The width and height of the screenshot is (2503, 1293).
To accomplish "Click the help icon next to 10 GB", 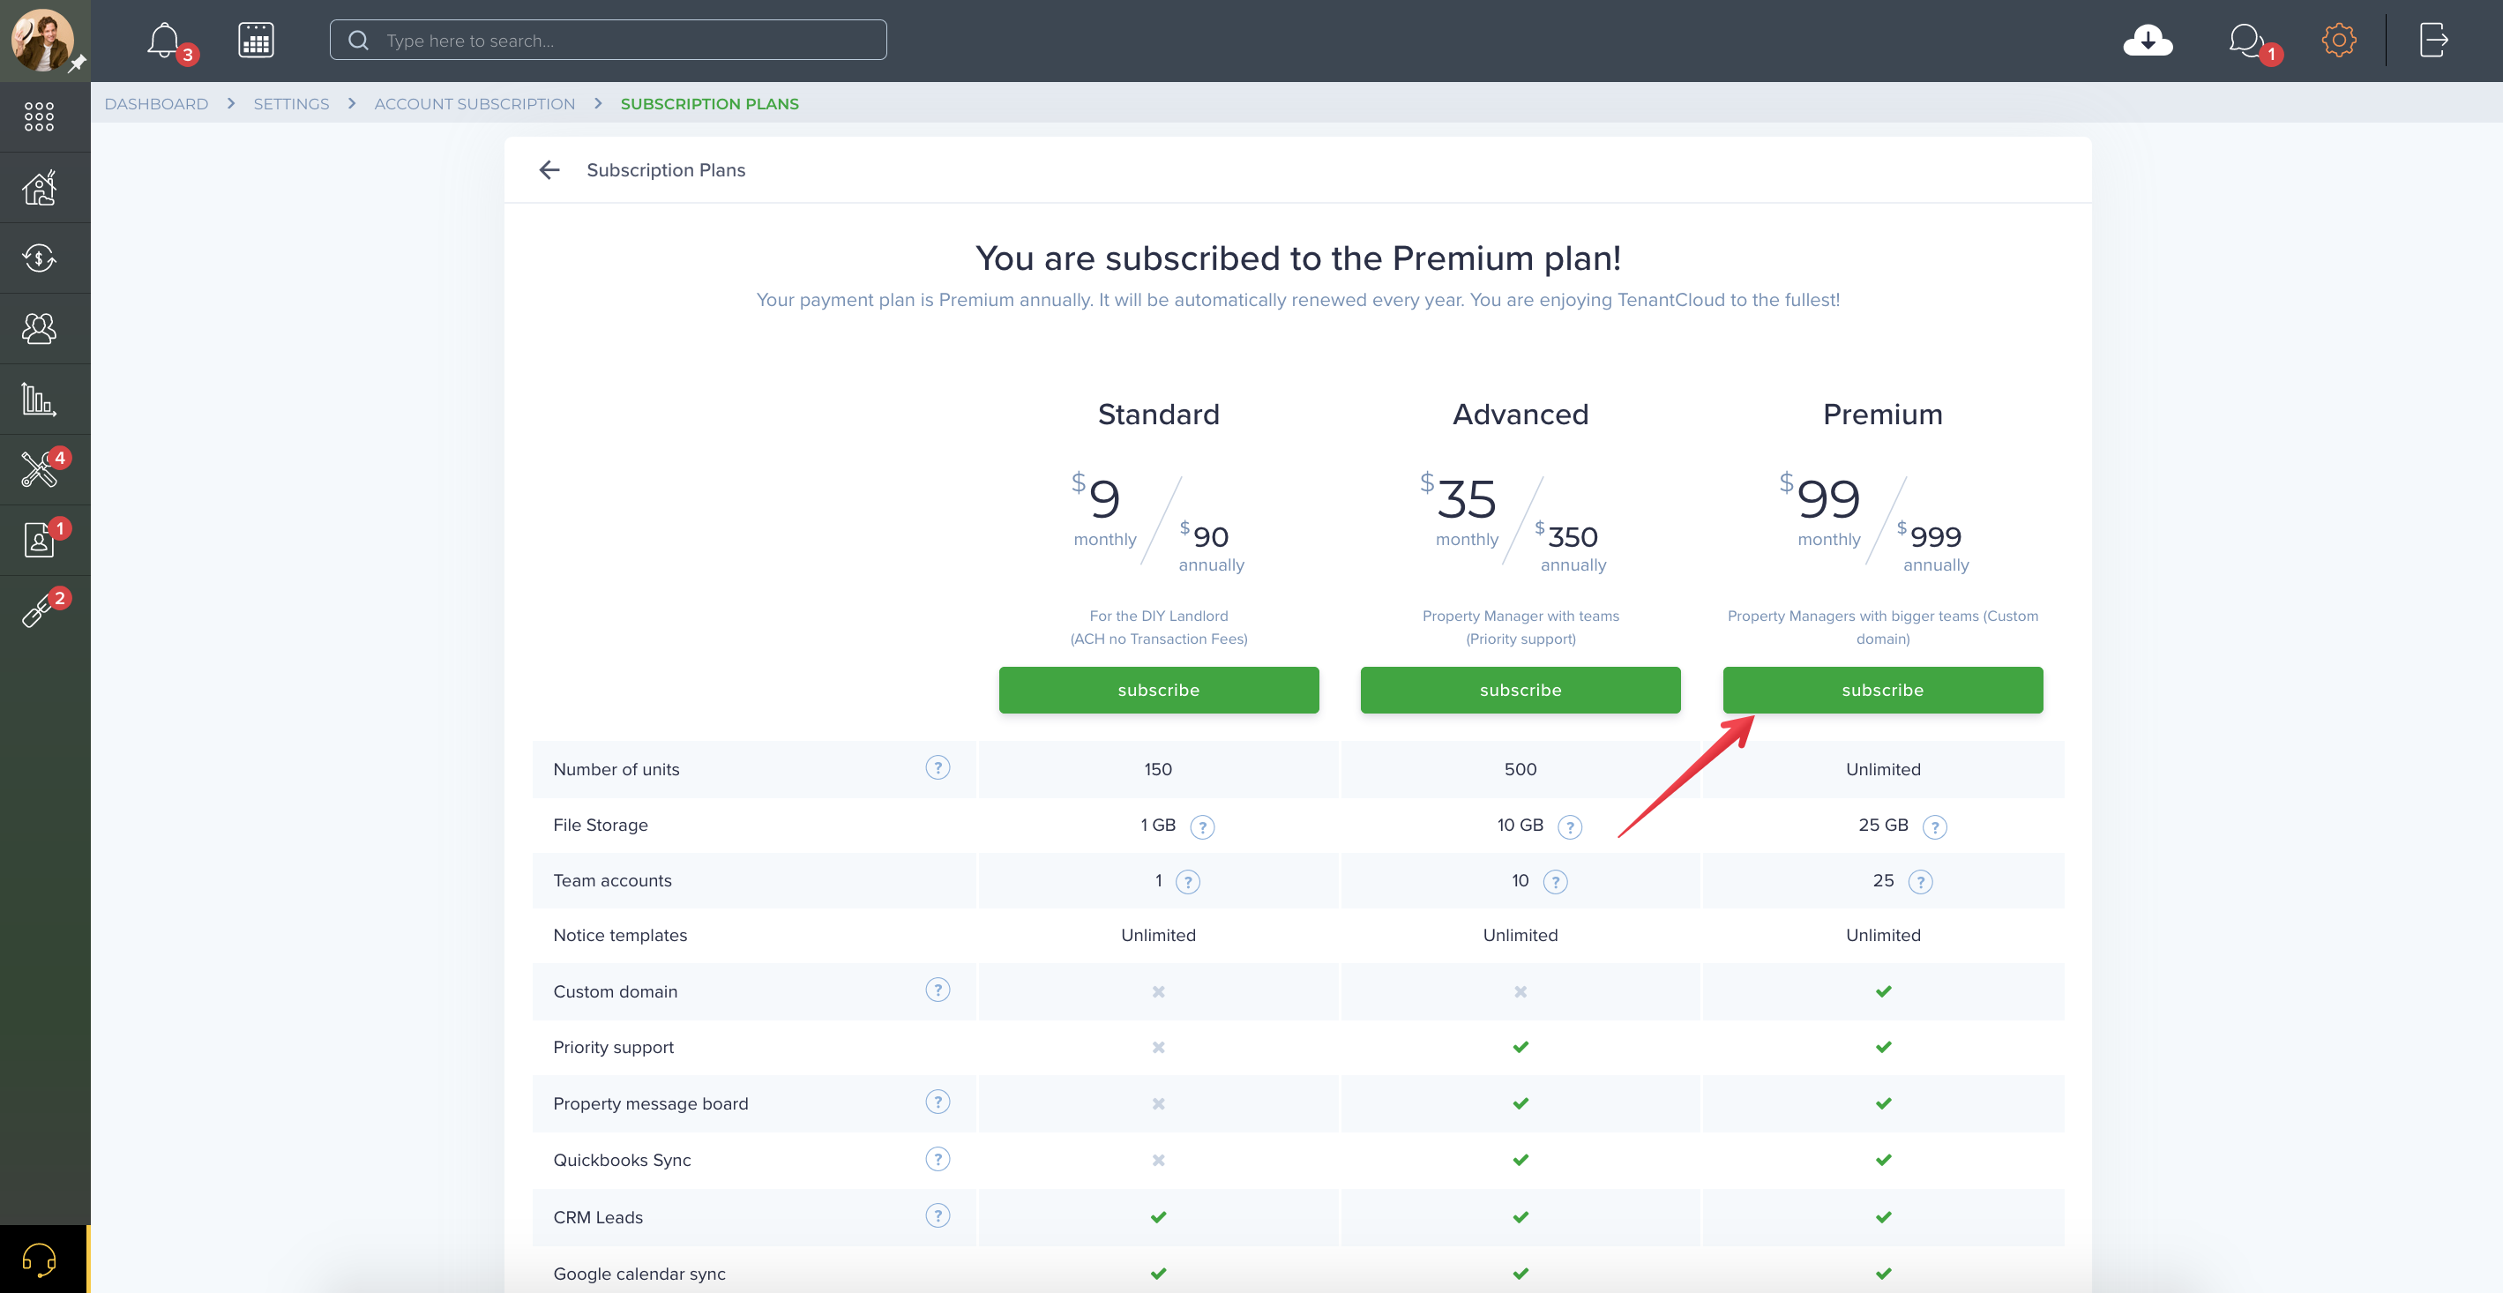I will click(x=1569, y=826).
